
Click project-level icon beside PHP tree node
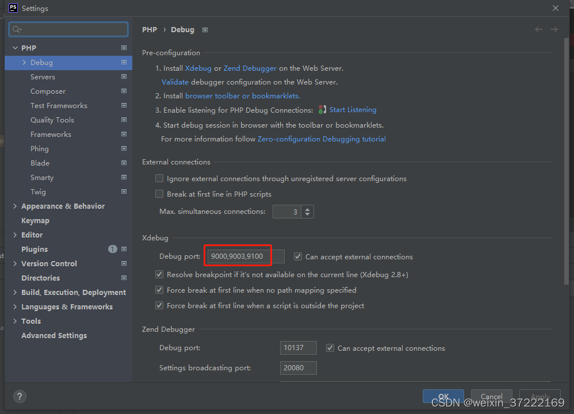click(x=124, y=48)
